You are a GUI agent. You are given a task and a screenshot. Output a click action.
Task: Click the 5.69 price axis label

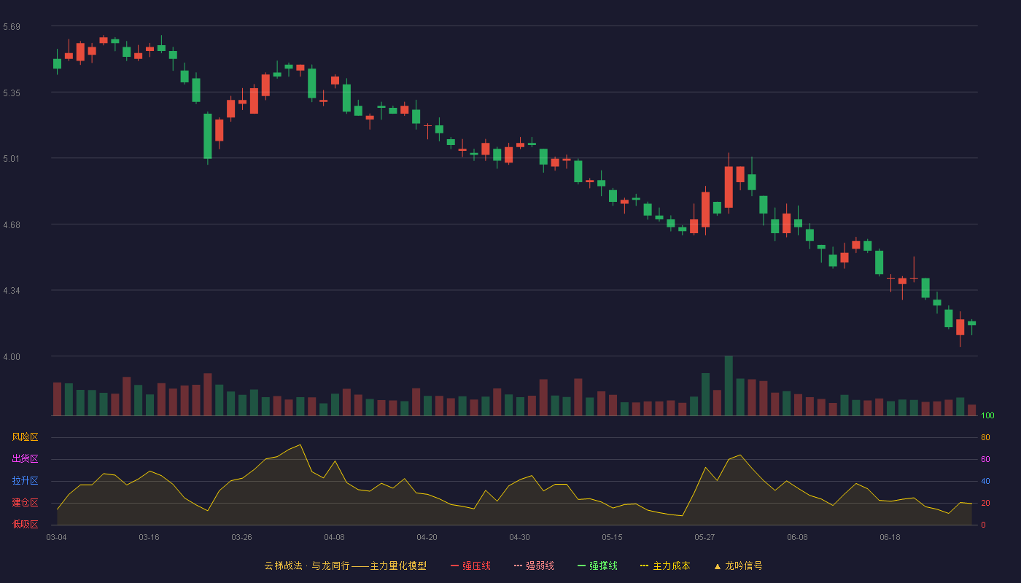12,27
